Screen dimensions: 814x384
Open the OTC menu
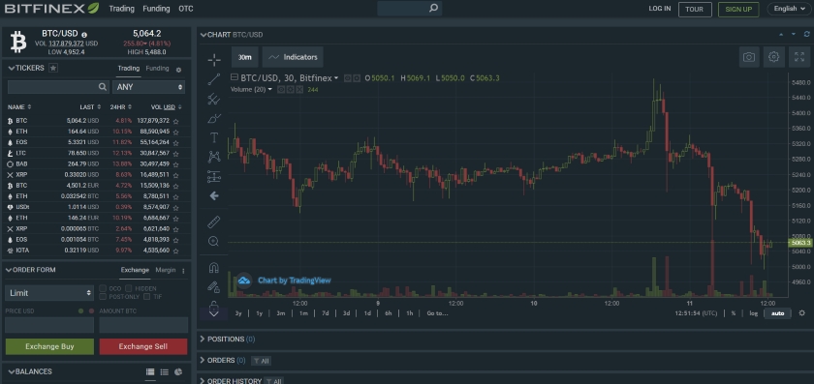(186, 9)
